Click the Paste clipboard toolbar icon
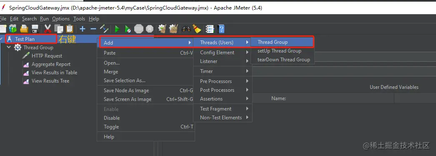 point(70,29)
